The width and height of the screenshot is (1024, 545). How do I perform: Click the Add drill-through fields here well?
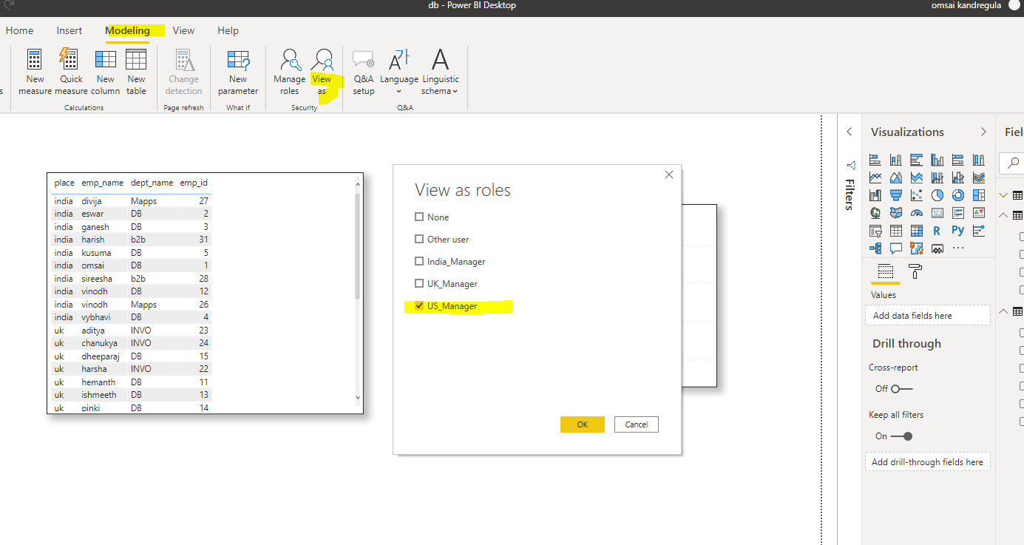point(927,461)
